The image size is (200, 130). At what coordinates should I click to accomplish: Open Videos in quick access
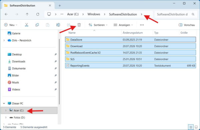point(14,90)
